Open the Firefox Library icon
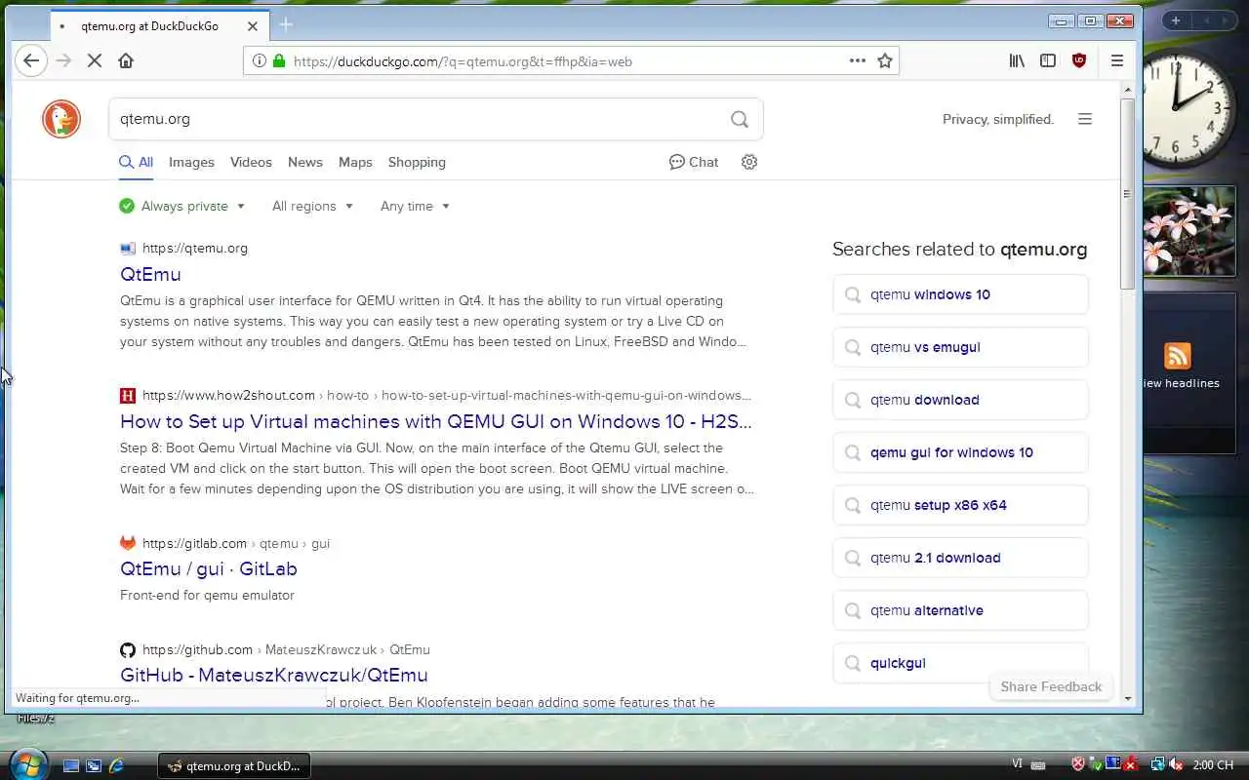This screenshot has width=1249, height=780. [1017, 60]
